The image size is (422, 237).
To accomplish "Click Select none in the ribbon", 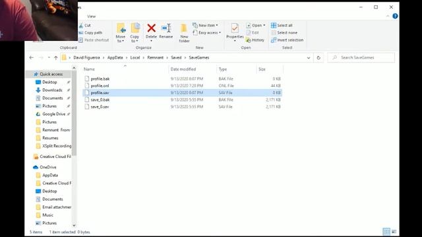I will click(x=284, y=32).
